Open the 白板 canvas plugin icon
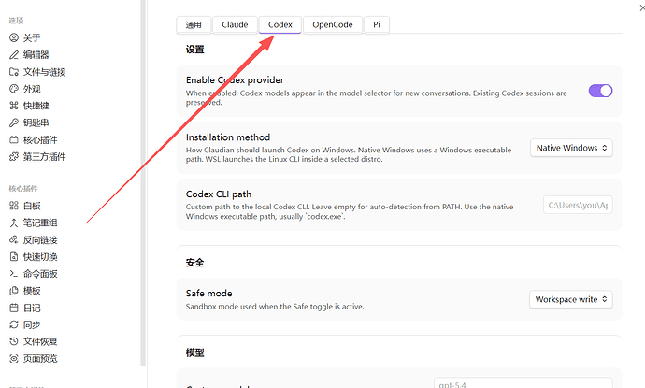Image resolution: width=645 pixels, height=388 pixels. click(x=14, y=206)
